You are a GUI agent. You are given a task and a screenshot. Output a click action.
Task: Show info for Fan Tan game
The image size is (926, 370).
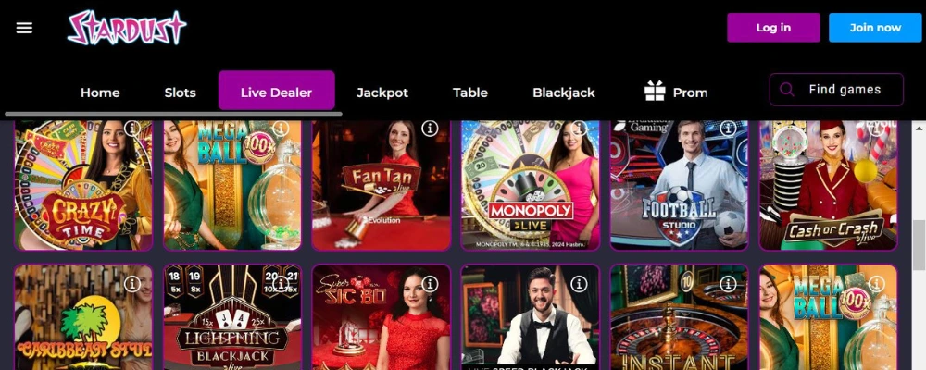(430, 129)
